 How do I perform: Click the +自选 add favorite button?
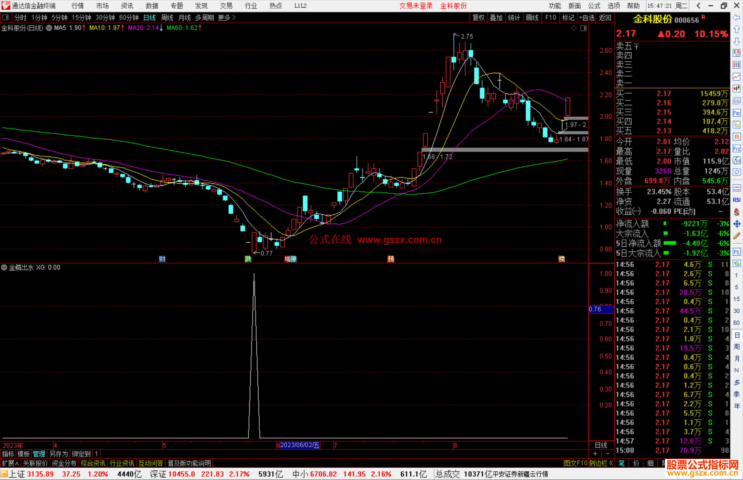(586, 18)
